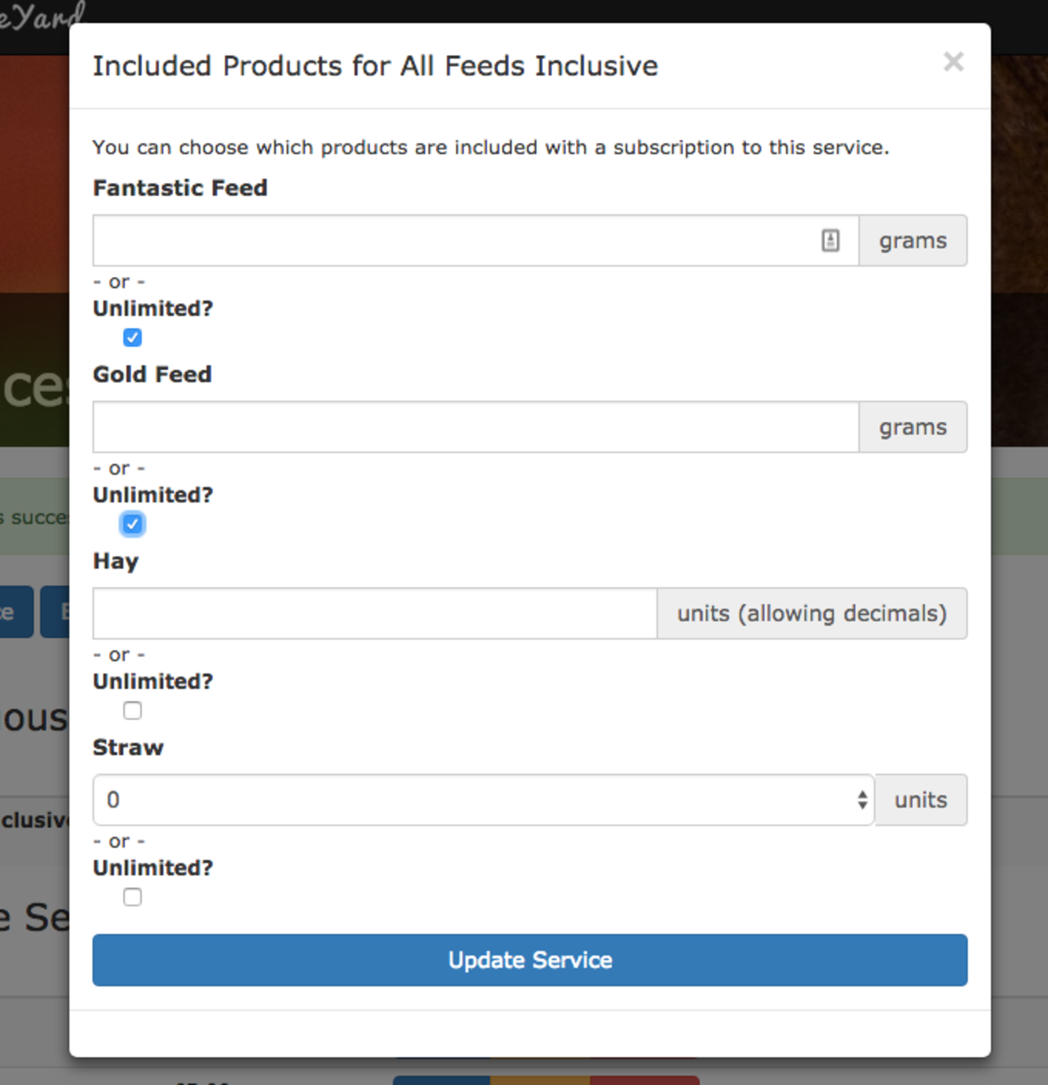This screenshot has height=1085, width=1048.
Task: Click the Straw units stepper arrows
Action: [x=862, y=800]
